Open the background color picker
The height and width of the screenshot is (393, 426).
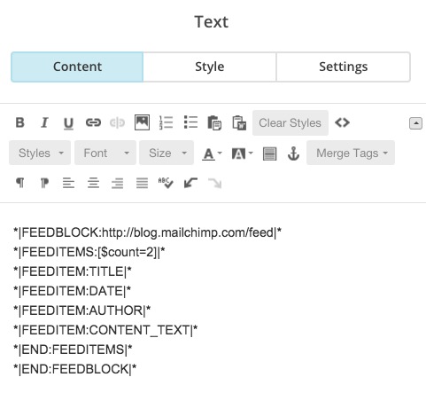242,153
